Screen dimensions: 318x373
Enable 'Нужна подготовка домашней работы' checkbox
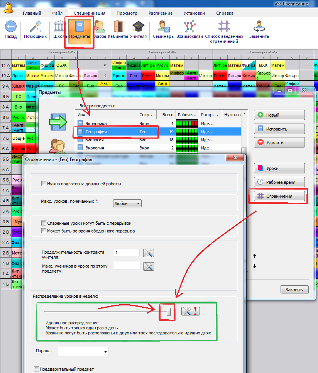pyautogui.click(x=44, y=184)
